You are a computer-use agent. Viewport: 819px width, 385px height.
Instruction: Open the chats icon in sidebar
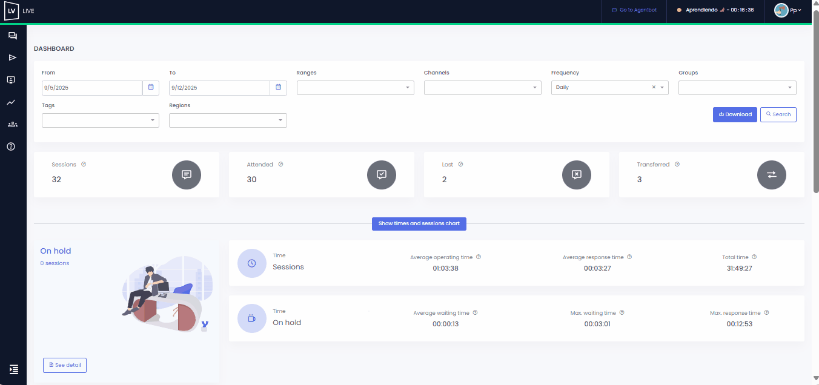pyautogui.click(x=12, y=36)
